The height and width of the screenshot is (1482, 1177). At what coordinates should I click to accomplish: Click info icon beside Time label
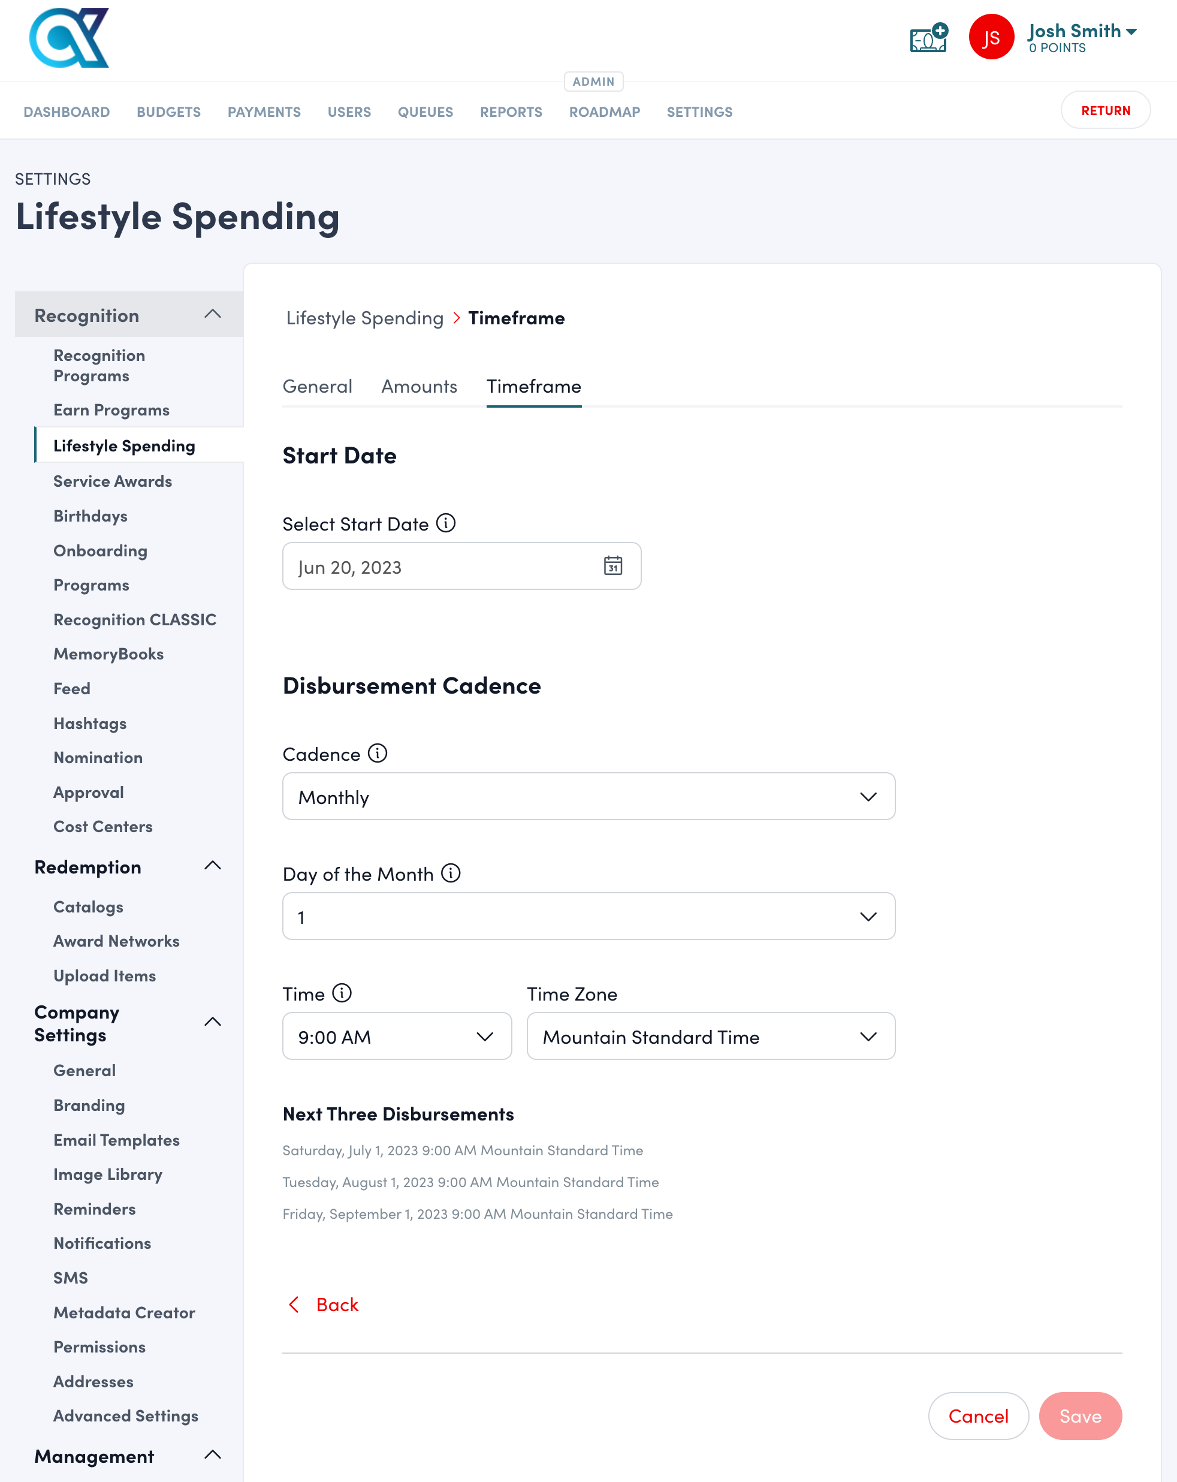point(342,993)
